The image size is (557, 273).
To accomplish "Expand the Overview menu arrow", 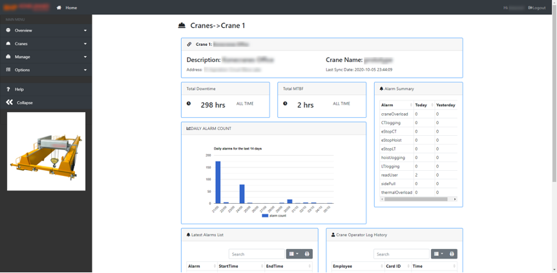I will pyautogui.click(x=85, y=30).
